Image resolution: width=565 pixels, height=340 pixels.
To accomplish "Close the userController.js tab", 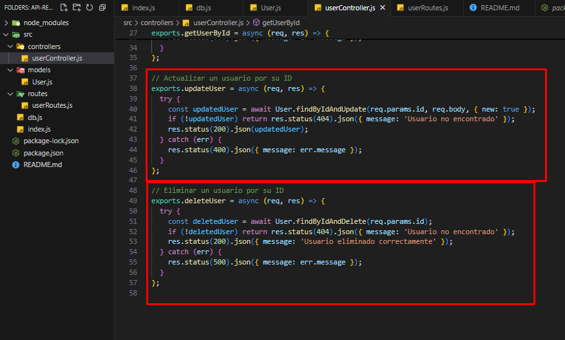I will pos(383,8).
